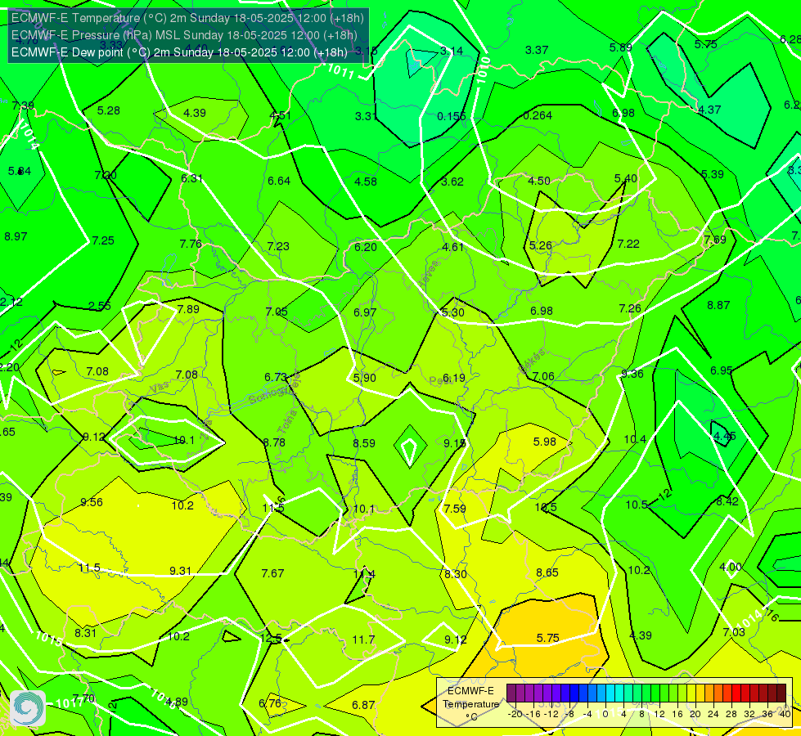
Task: Click the value 5.89
Action: pos(621,47)
